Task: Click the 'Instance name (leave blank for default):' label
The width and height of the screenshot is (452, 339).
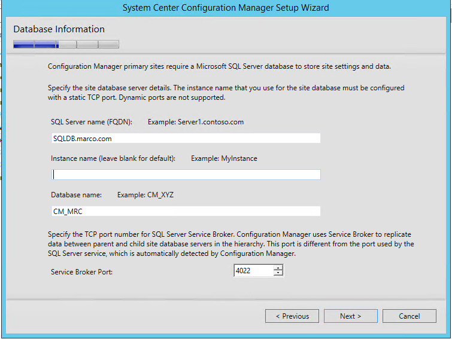Action: (113, 158)
